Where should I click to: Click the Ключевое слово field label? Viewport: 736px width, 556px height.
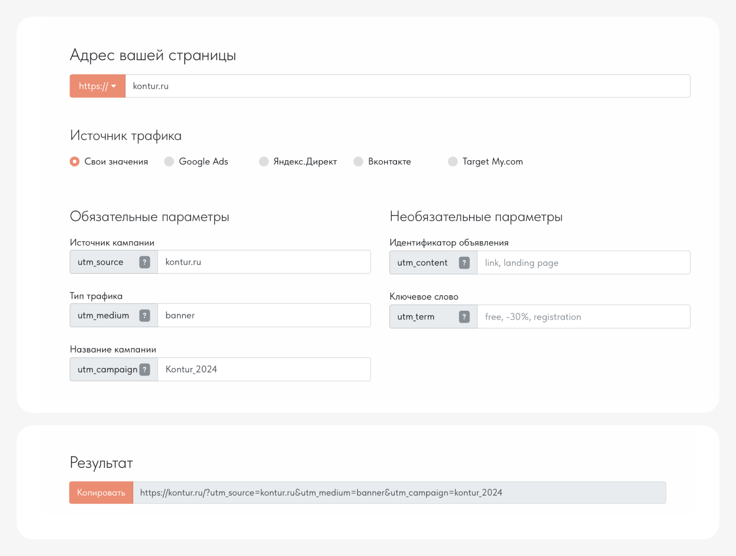[x=424, y=297]
